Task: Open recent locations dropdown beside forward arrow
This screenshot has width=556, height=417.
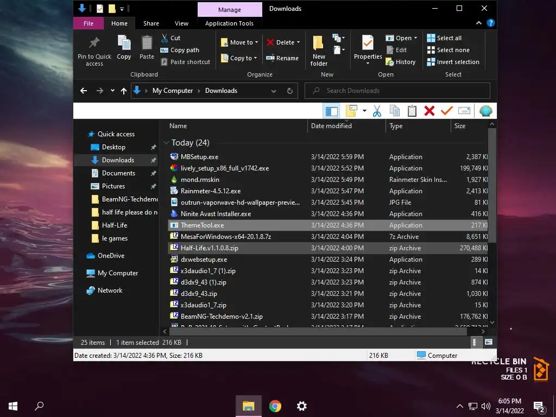Action: pos(112,91)
